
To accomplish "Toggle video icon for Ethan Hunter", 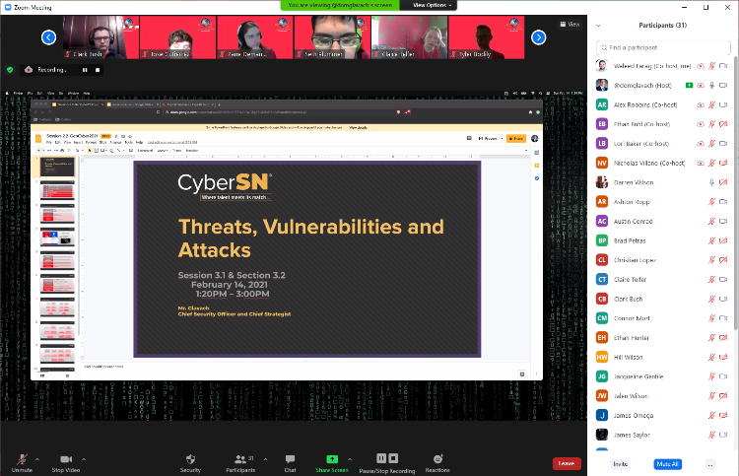I will pos(723,337).
